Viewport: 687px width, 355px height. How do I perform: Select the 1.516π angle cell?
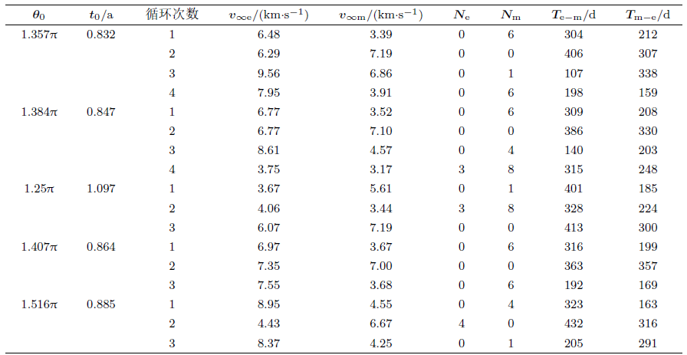41,304
